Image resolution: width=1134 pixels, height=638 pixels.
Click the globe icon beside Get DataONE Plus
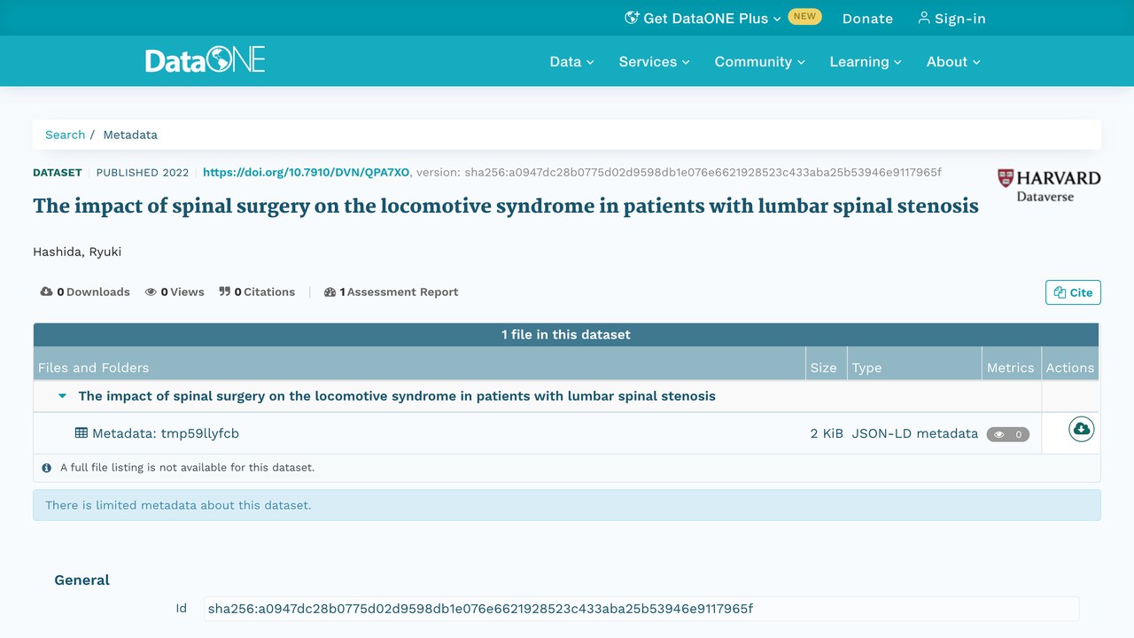pyautogui.click(x=632, y=18)
